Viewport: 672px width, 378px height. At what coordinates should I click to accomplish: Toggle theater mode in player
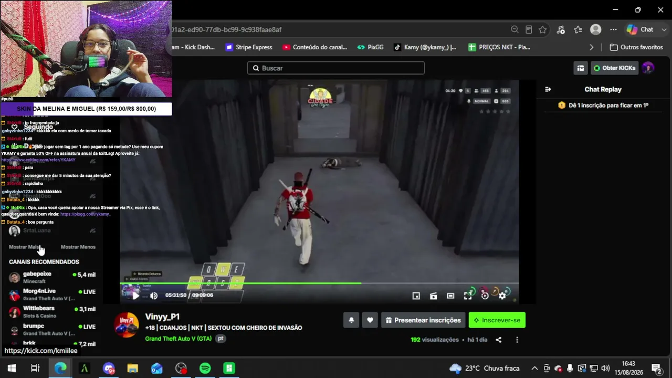(x=450, y=296)
